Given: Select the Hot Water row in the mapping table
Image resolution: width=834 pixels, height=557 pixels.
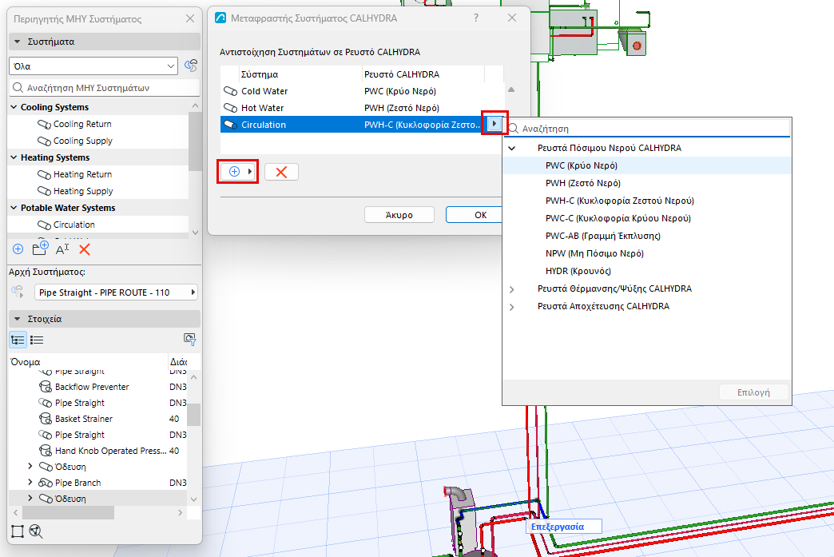Looking at the screenshot, I should coord(362,108).
